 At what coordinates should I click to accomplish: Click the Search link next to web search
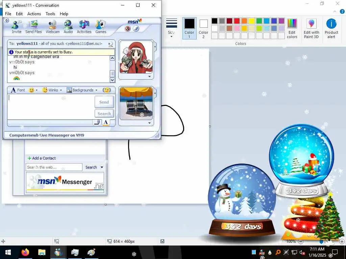point(91,167)
